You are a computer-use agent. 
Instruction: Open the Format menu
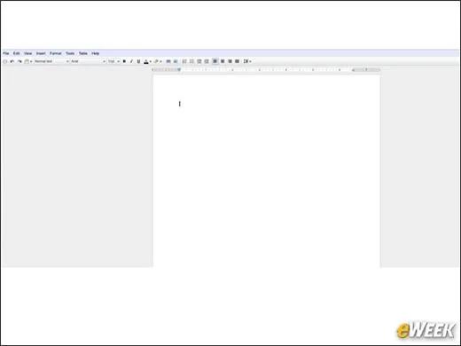click(55, 53)
